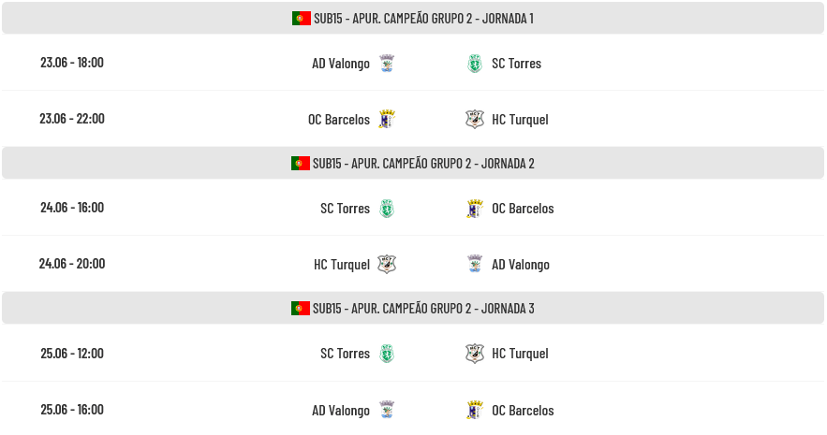Open Jornada 3 group header
827x435 pixels.
click(x=413, y=308)
